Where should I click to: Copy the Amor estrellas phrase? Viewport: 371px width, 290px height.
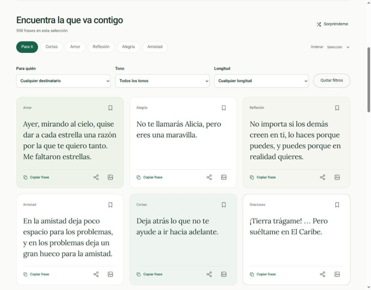click(36, 177)
